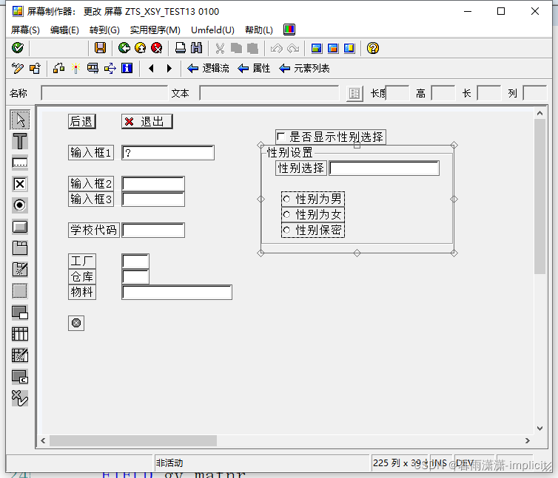Select the Text field 'T' tool

20,141
